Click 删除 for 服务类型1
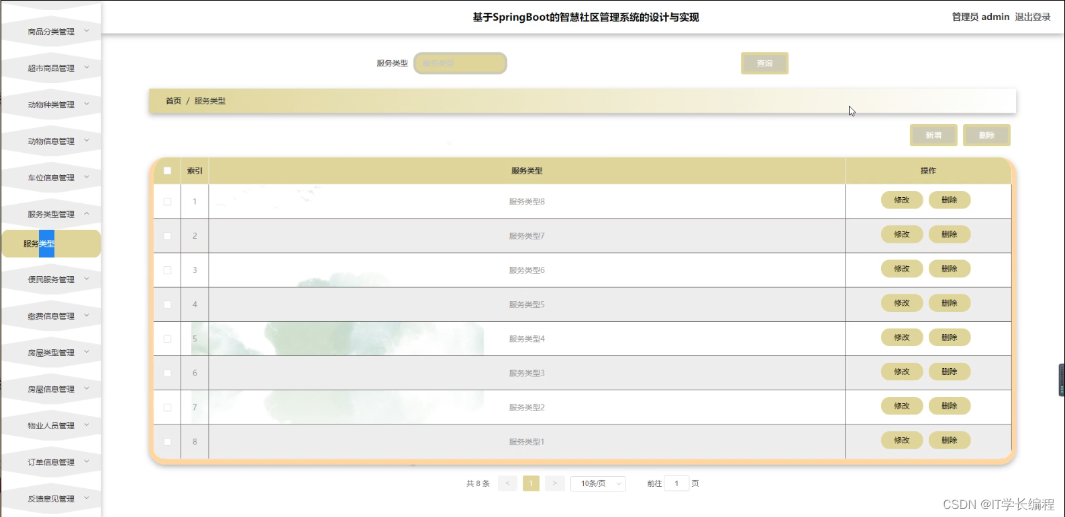The height and width of the screenshot is (517, 1065). point(950,440)
